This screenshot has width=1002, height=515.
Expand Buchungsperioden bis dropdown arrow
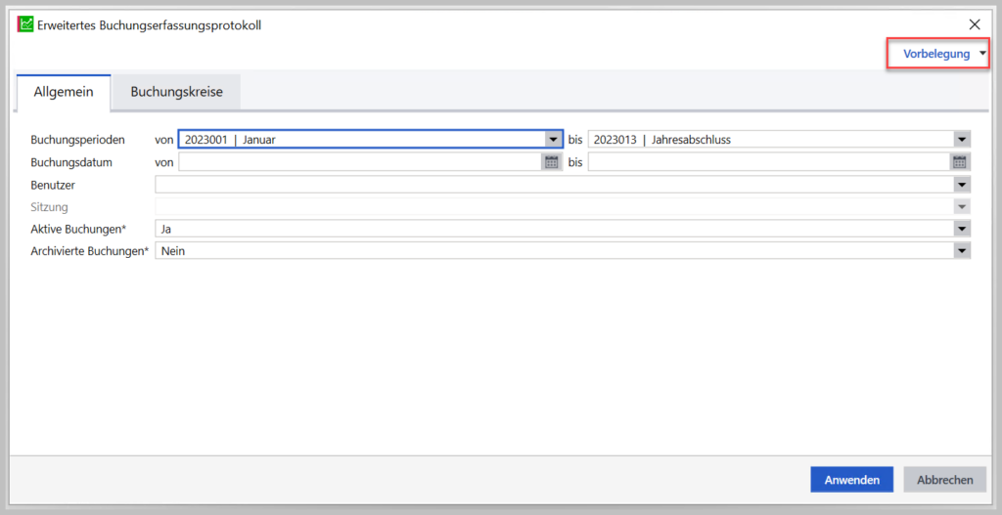(962, 140)
